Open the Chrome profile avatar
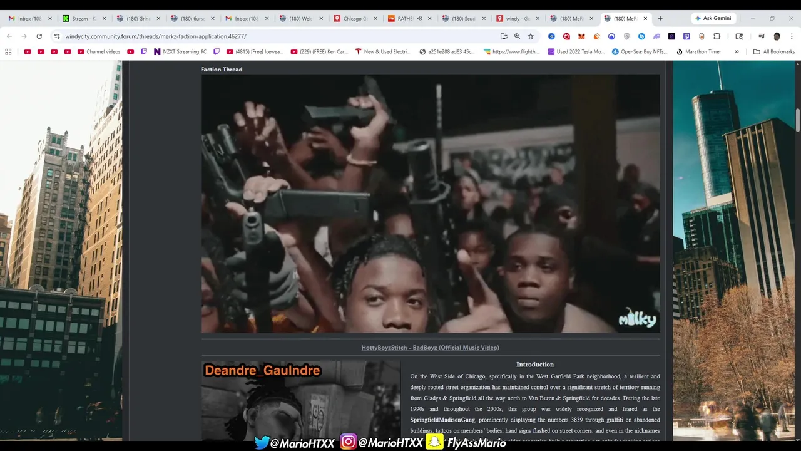This screenshot has width=801, height=451. click(x=777, y=36)
